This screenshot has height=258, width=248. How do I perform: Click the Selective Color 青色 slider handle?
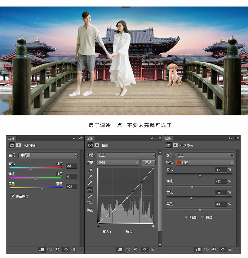tap(200, 176)
